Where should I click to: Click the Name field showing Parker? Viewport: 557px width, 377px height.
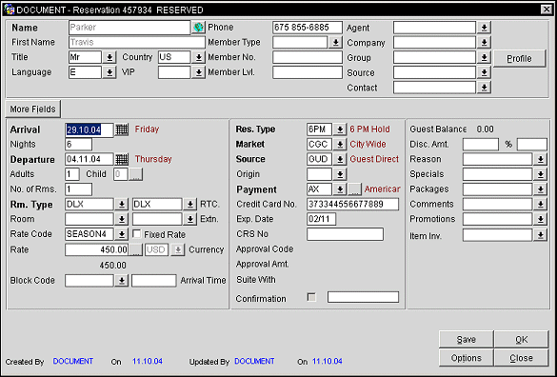pyautogui.click(x=129, y=28)
